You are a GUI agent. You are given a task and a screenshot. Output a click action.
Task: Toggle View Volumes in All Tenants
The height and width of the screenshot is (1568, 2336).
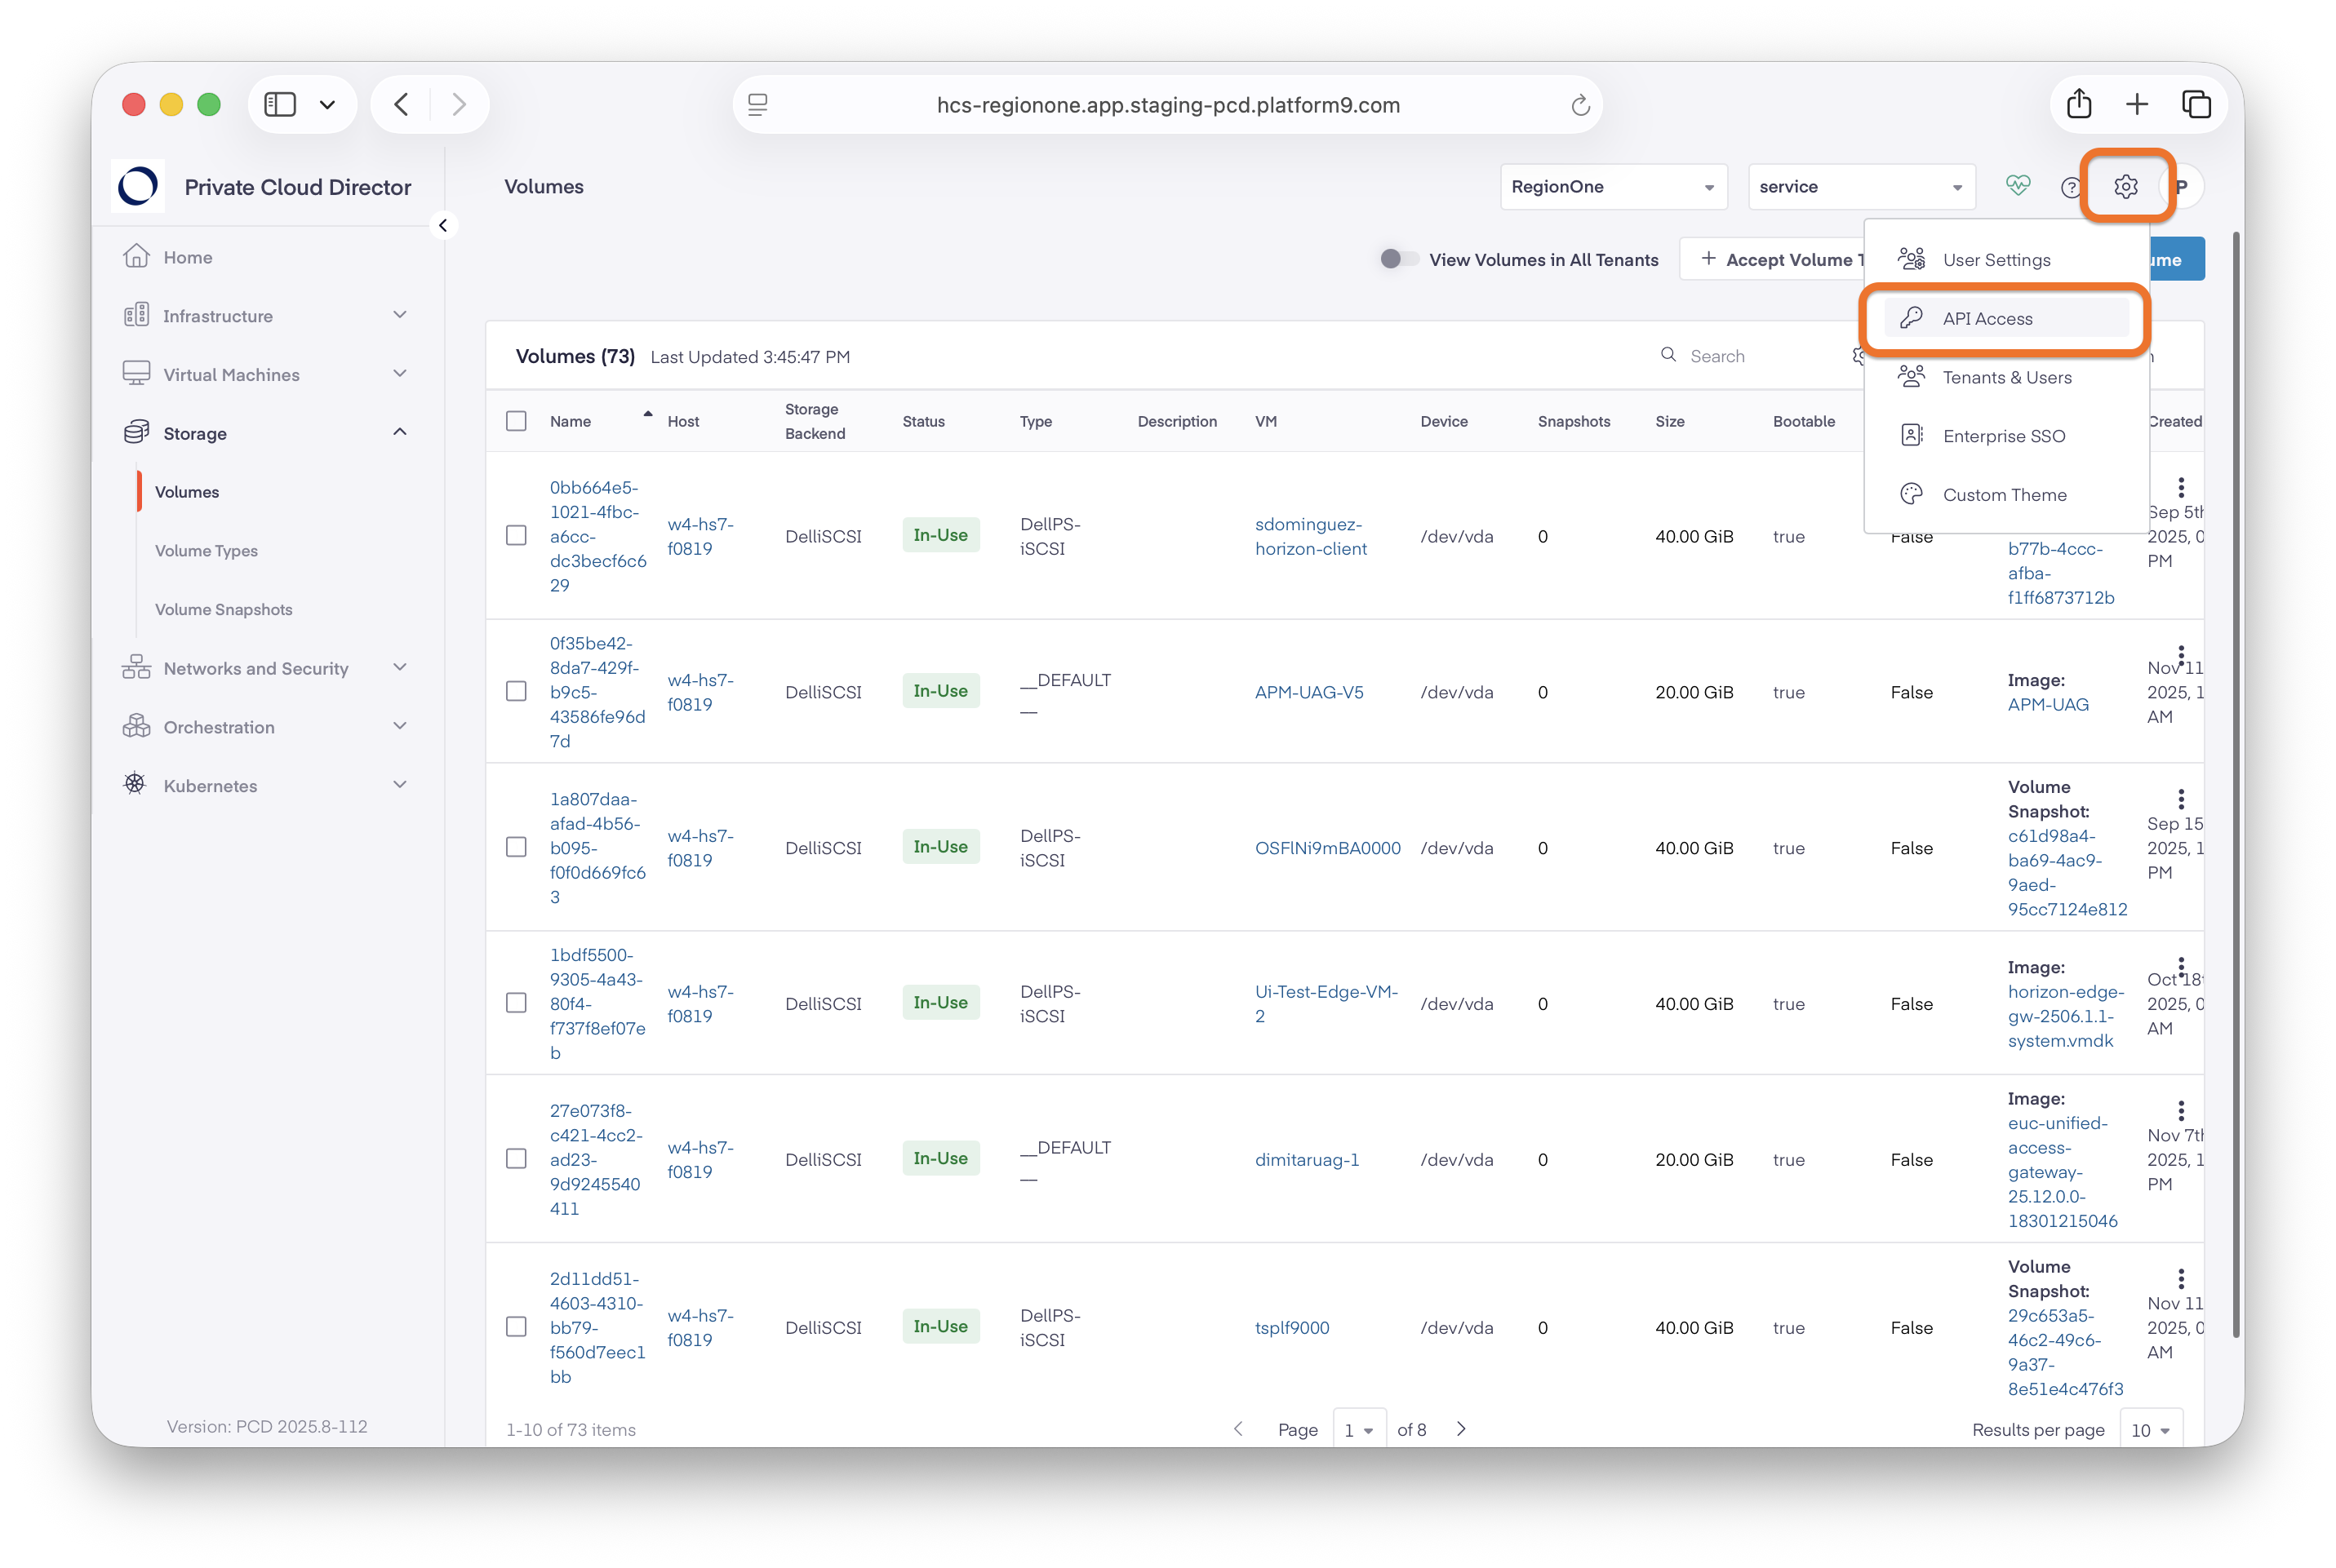tap(1399, 259)
